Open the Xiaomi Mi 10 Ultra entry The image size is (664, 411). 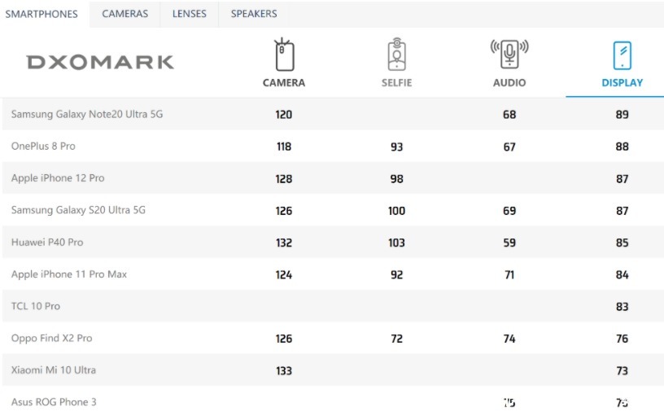[54, 370]
